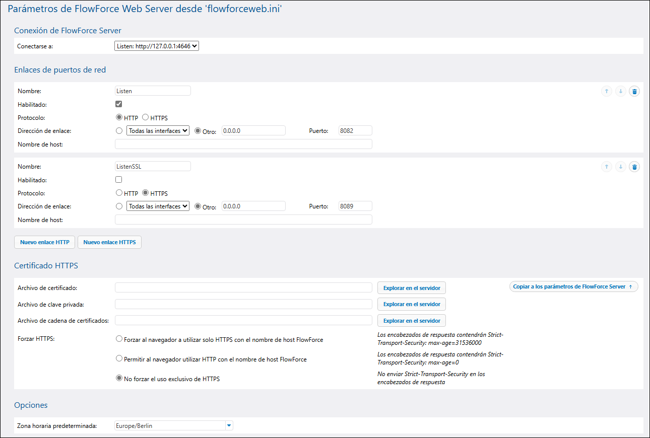
Task: Delete the Listen port binding
Action: (x=634, y=91)
